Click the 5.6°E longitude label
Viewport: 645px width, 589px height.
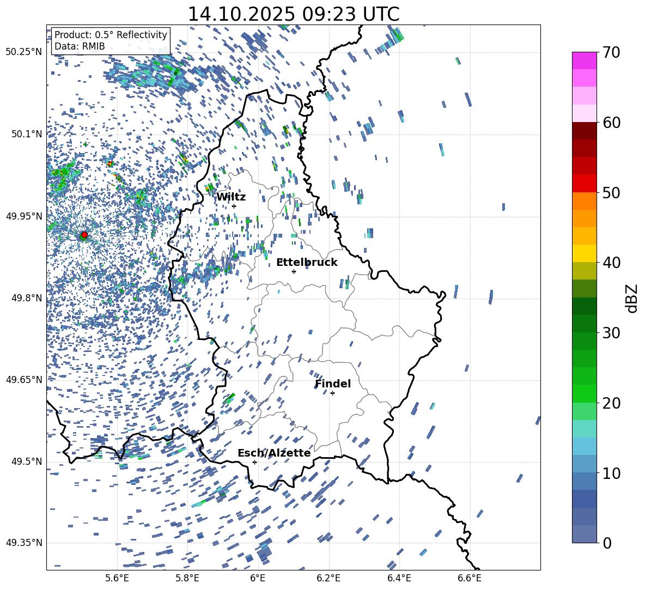click(117, 578)
